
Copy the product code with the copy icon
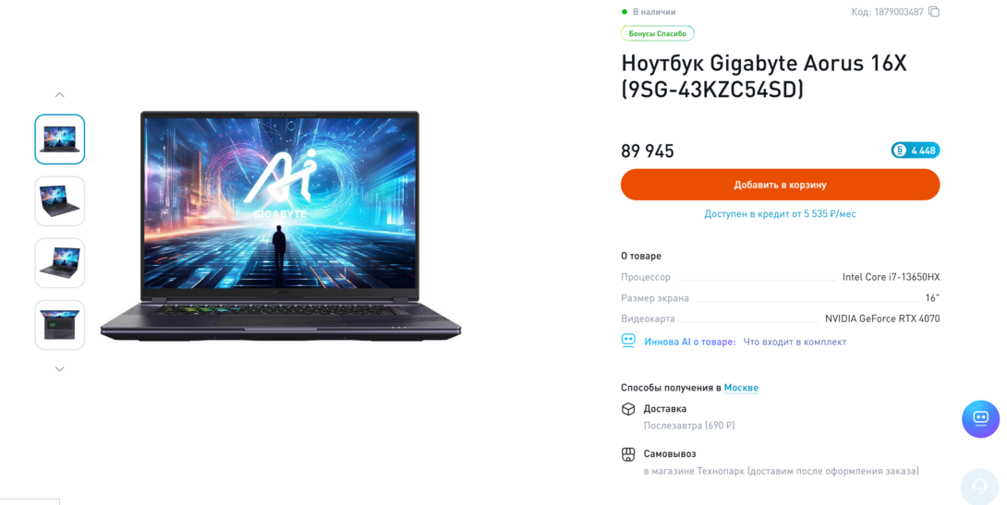point(934,12)
